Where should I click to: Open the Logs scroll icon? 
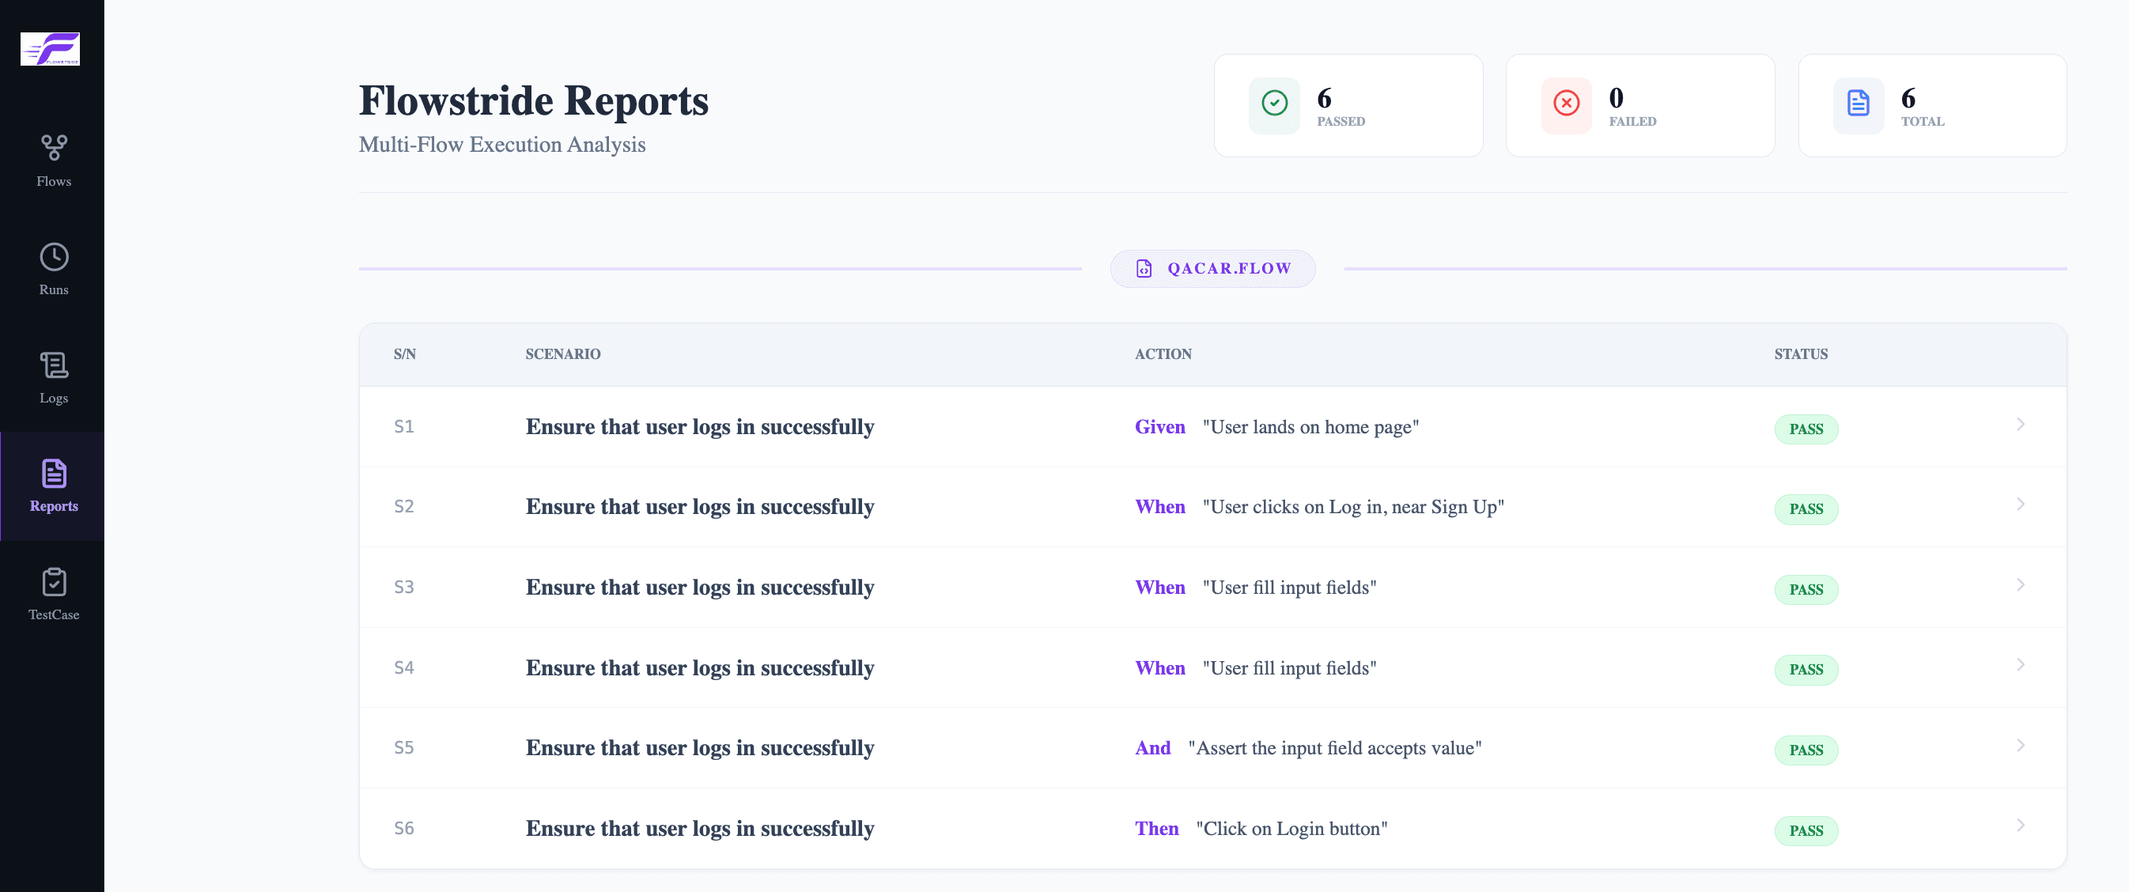pyautogui.click(x=54, y=365)
